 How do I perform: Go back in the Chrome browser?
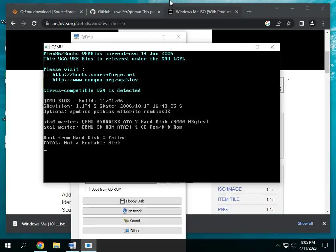click(x=13, y=23)
